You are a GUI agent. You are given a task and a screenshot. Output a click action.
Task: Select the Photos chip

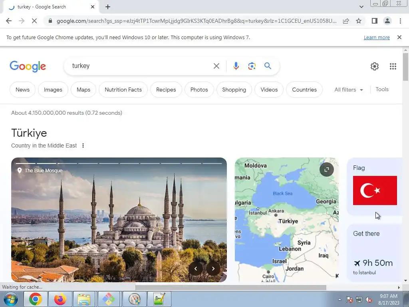(x=199, y=90)
